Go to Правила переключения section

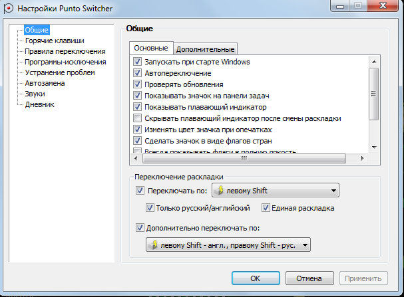tap(65, 51)
